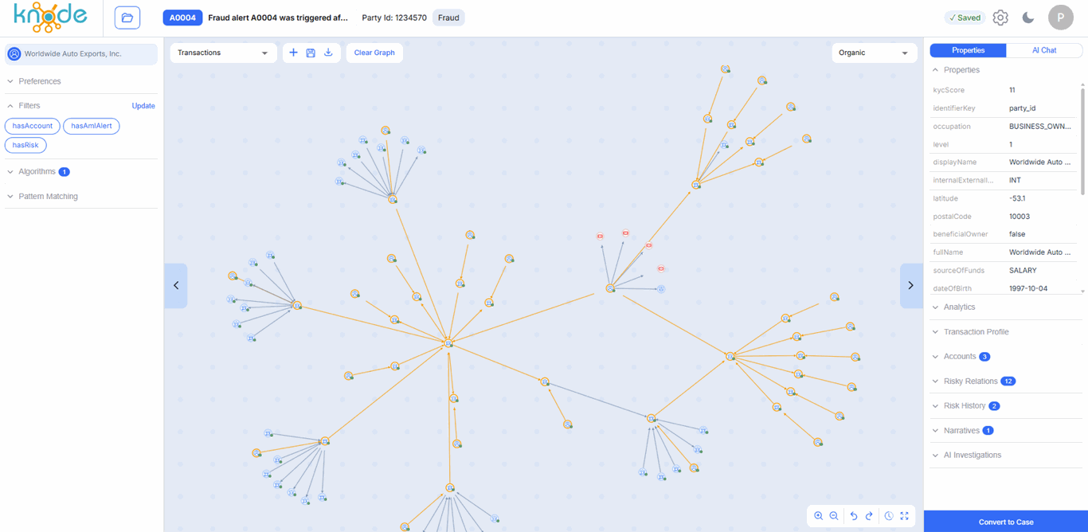Open the settings gear icon
The image size is (1088, 532).
(1000, 18)
